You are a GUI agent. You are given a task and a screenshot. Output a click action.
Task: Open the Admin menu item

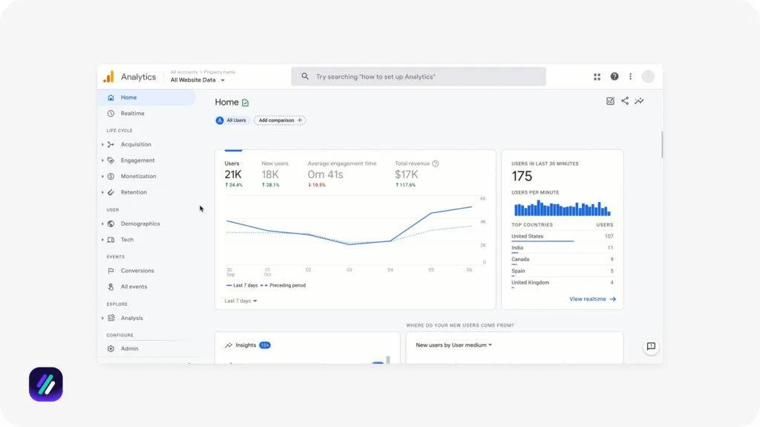coord(146,348)
